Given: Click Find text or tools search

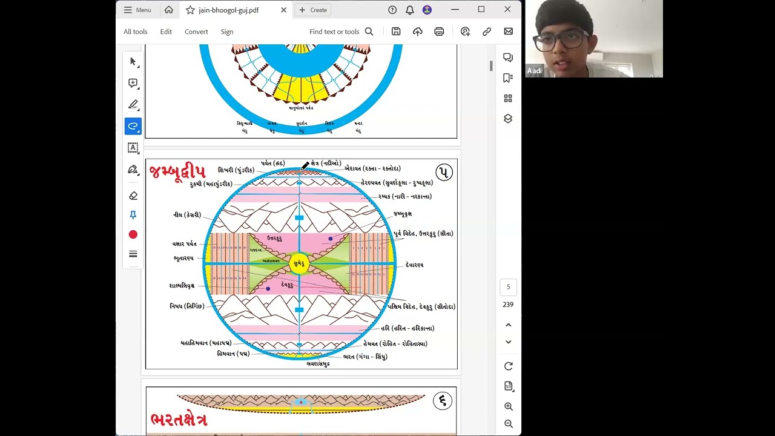Looking at the screenshot, I should click(x=341, y=31).
